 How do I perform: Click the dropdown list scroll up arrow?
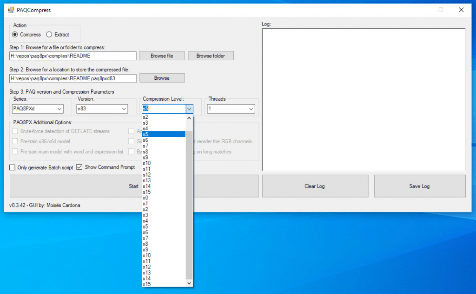point(189,118)
